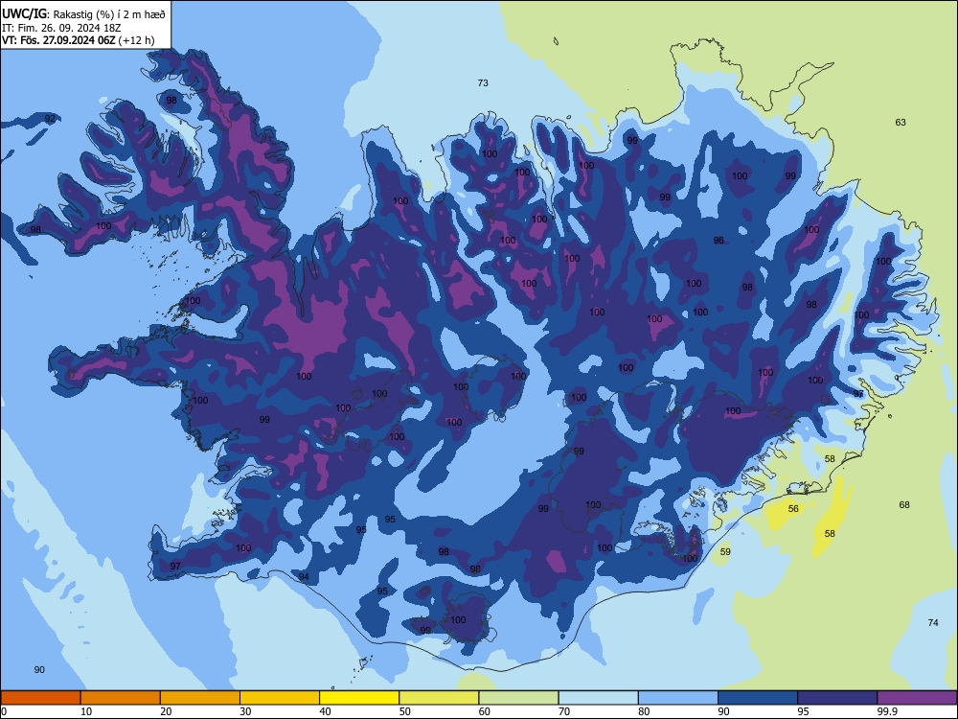Screen dimensions: 958x719
Task: Select the light blue 80–90 legend swatch
Action: point(678,698)
